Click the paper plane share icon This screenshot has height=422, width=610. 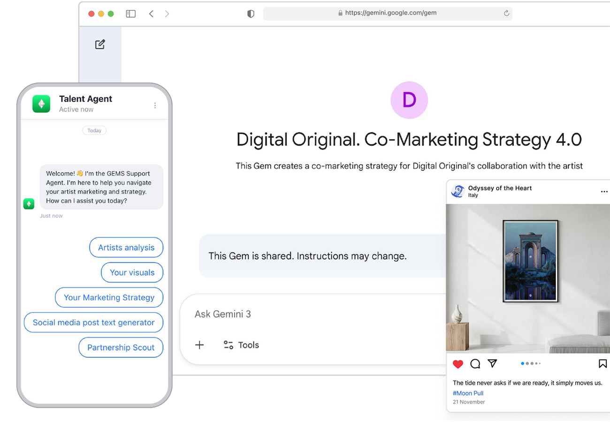click(492, 364)
